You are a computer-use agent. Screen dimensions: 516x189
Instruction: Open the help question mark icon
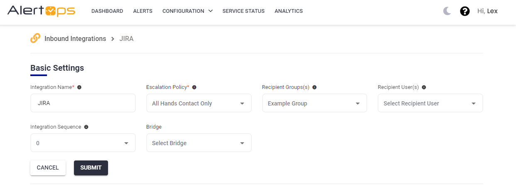(x=464, y=11)
